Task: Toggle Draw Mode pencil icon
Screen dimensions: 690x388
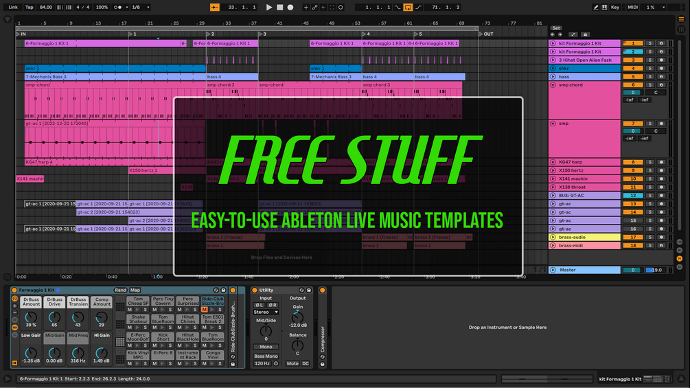Action: click(x=596, y=7)
